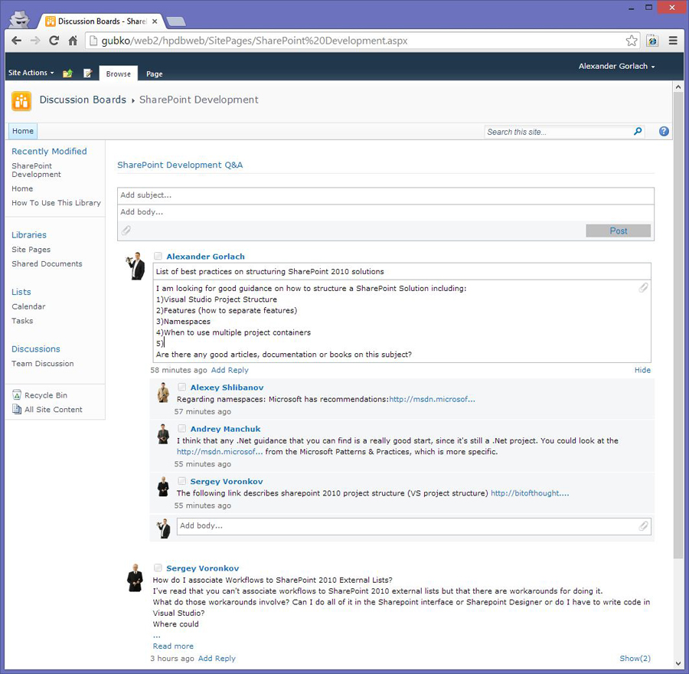Click Alexander Gorlach's avatar on first post

pos(136,266)
